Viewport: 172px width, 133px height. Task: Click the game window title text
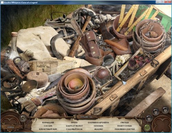pos(21,2)
